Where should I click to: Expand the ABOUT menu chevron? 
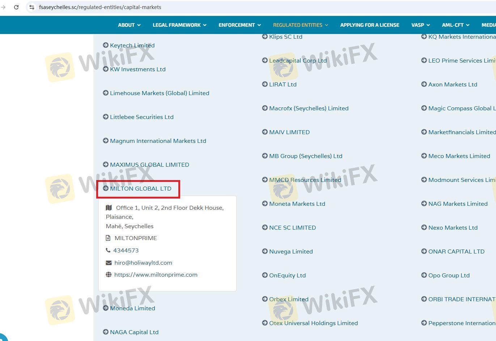[x=139, y=25]
